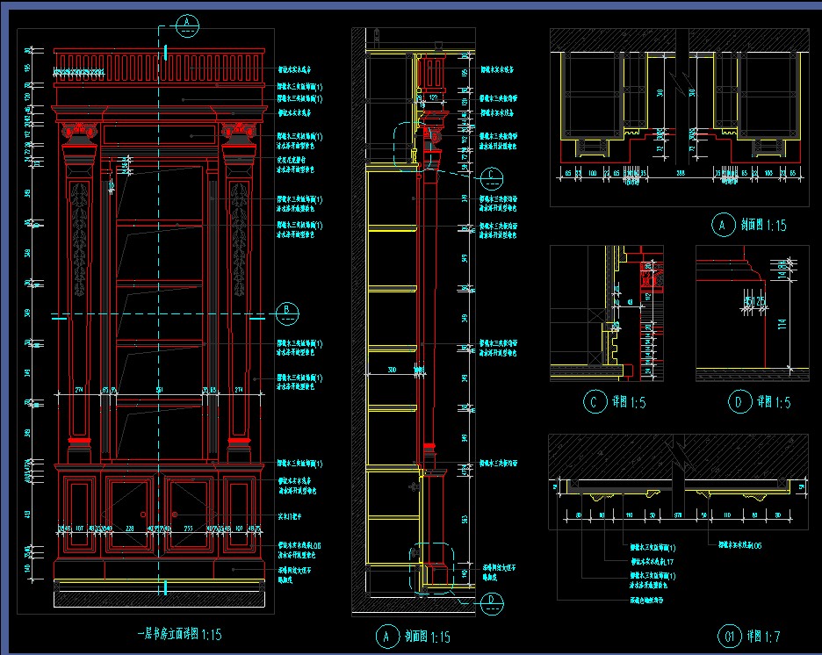
Task: Click the "01" detail number bubble
Action: 730,637
